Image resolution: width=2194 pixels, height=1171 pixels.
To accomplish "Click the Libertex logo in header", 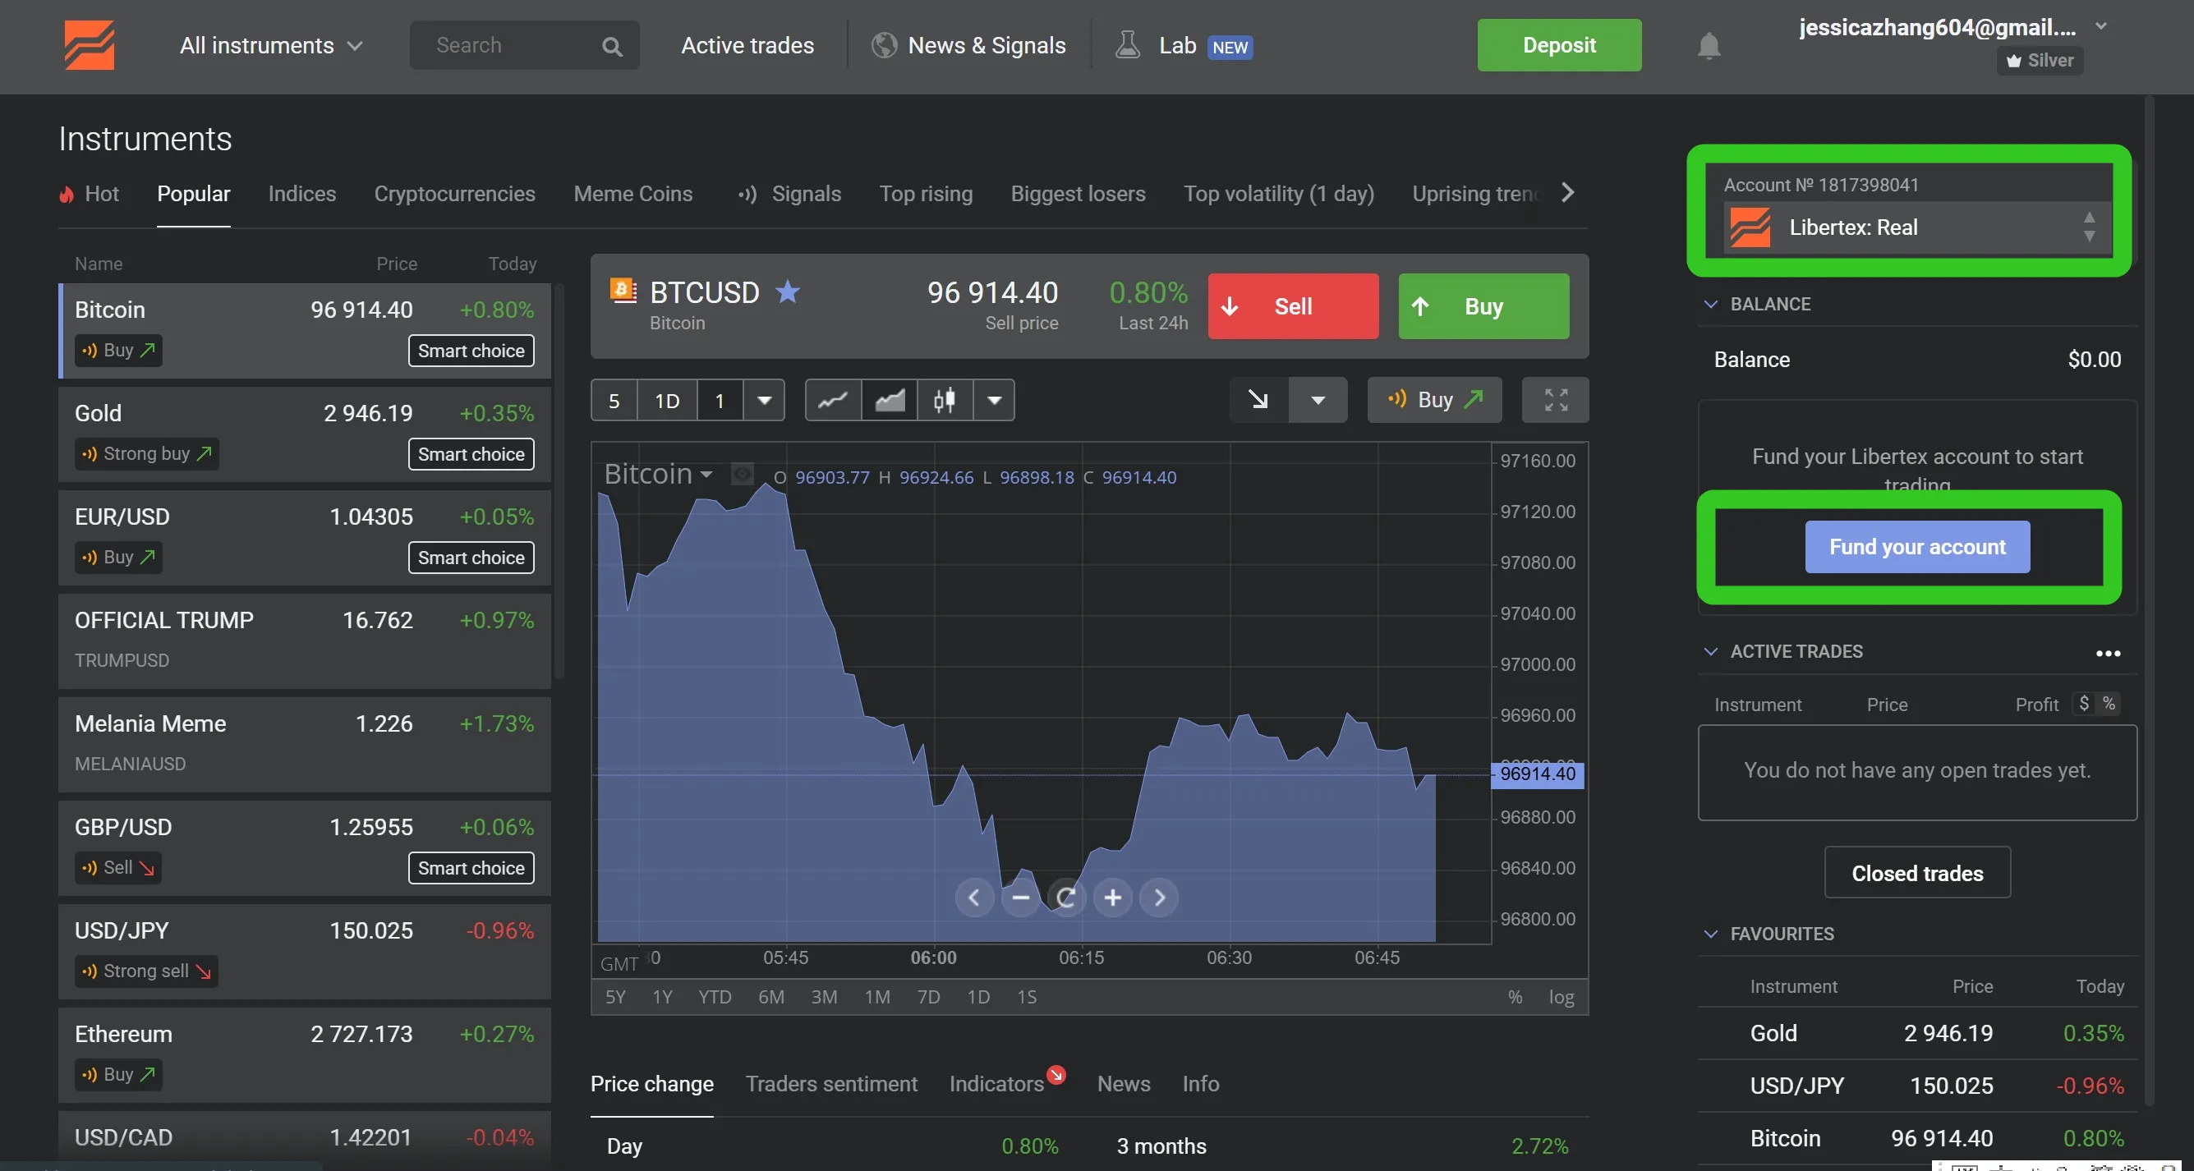I will (90, 45).
